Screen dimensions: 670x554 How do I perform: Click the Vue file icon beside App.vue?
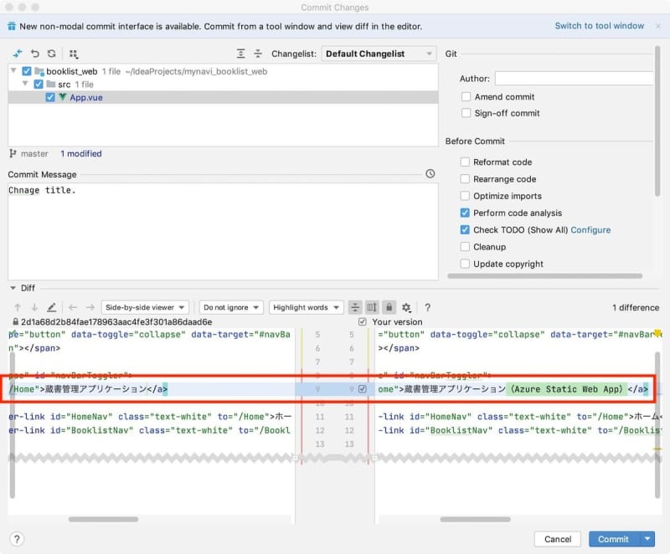62,97
